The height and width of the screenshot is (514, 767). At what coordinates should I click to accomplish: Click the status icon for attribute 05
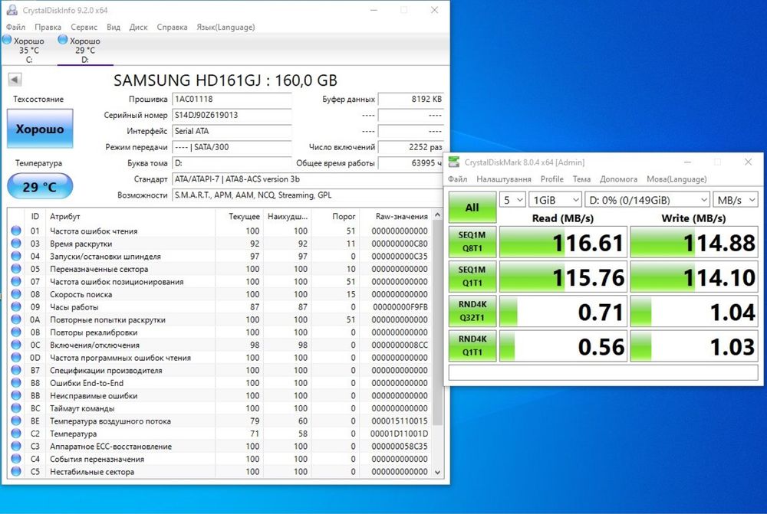pyautogui.click(x=16, y=269)
